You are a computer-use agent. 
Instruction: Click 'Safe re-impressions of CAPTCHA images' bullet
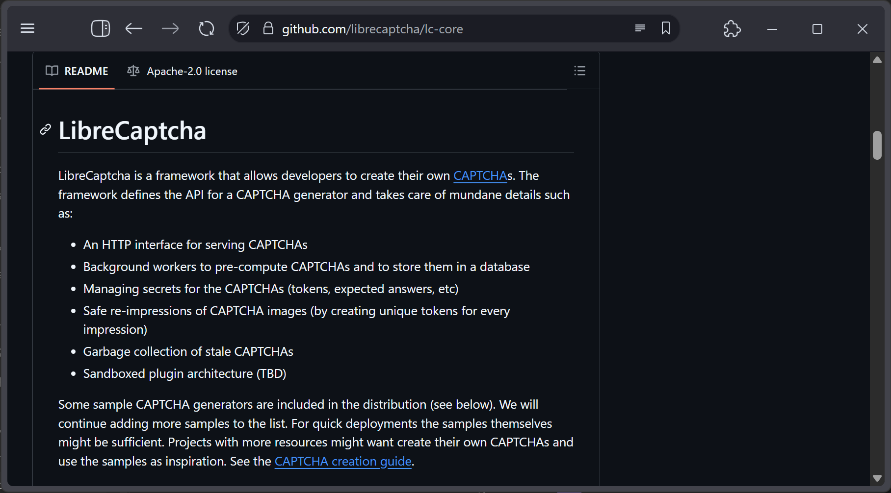tap(296, 320)
